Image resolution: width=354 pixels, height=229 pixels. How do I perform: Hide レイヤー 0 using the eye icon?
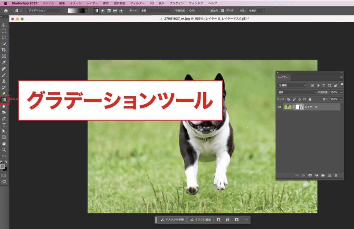[x=280, y=107]
